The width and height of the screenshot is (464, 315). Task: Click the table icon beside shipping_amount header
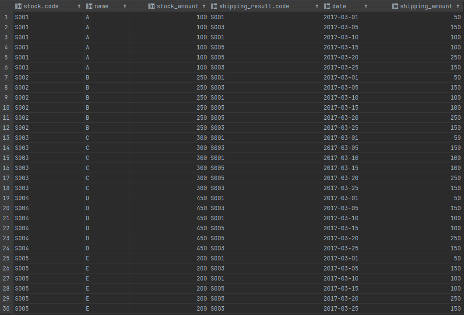[395, 6]
